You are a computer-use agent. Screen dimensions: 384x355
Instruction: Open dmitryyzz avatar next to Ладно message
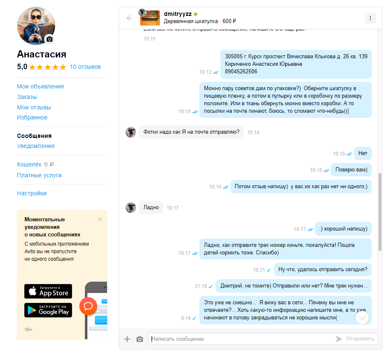pos(131,207)
